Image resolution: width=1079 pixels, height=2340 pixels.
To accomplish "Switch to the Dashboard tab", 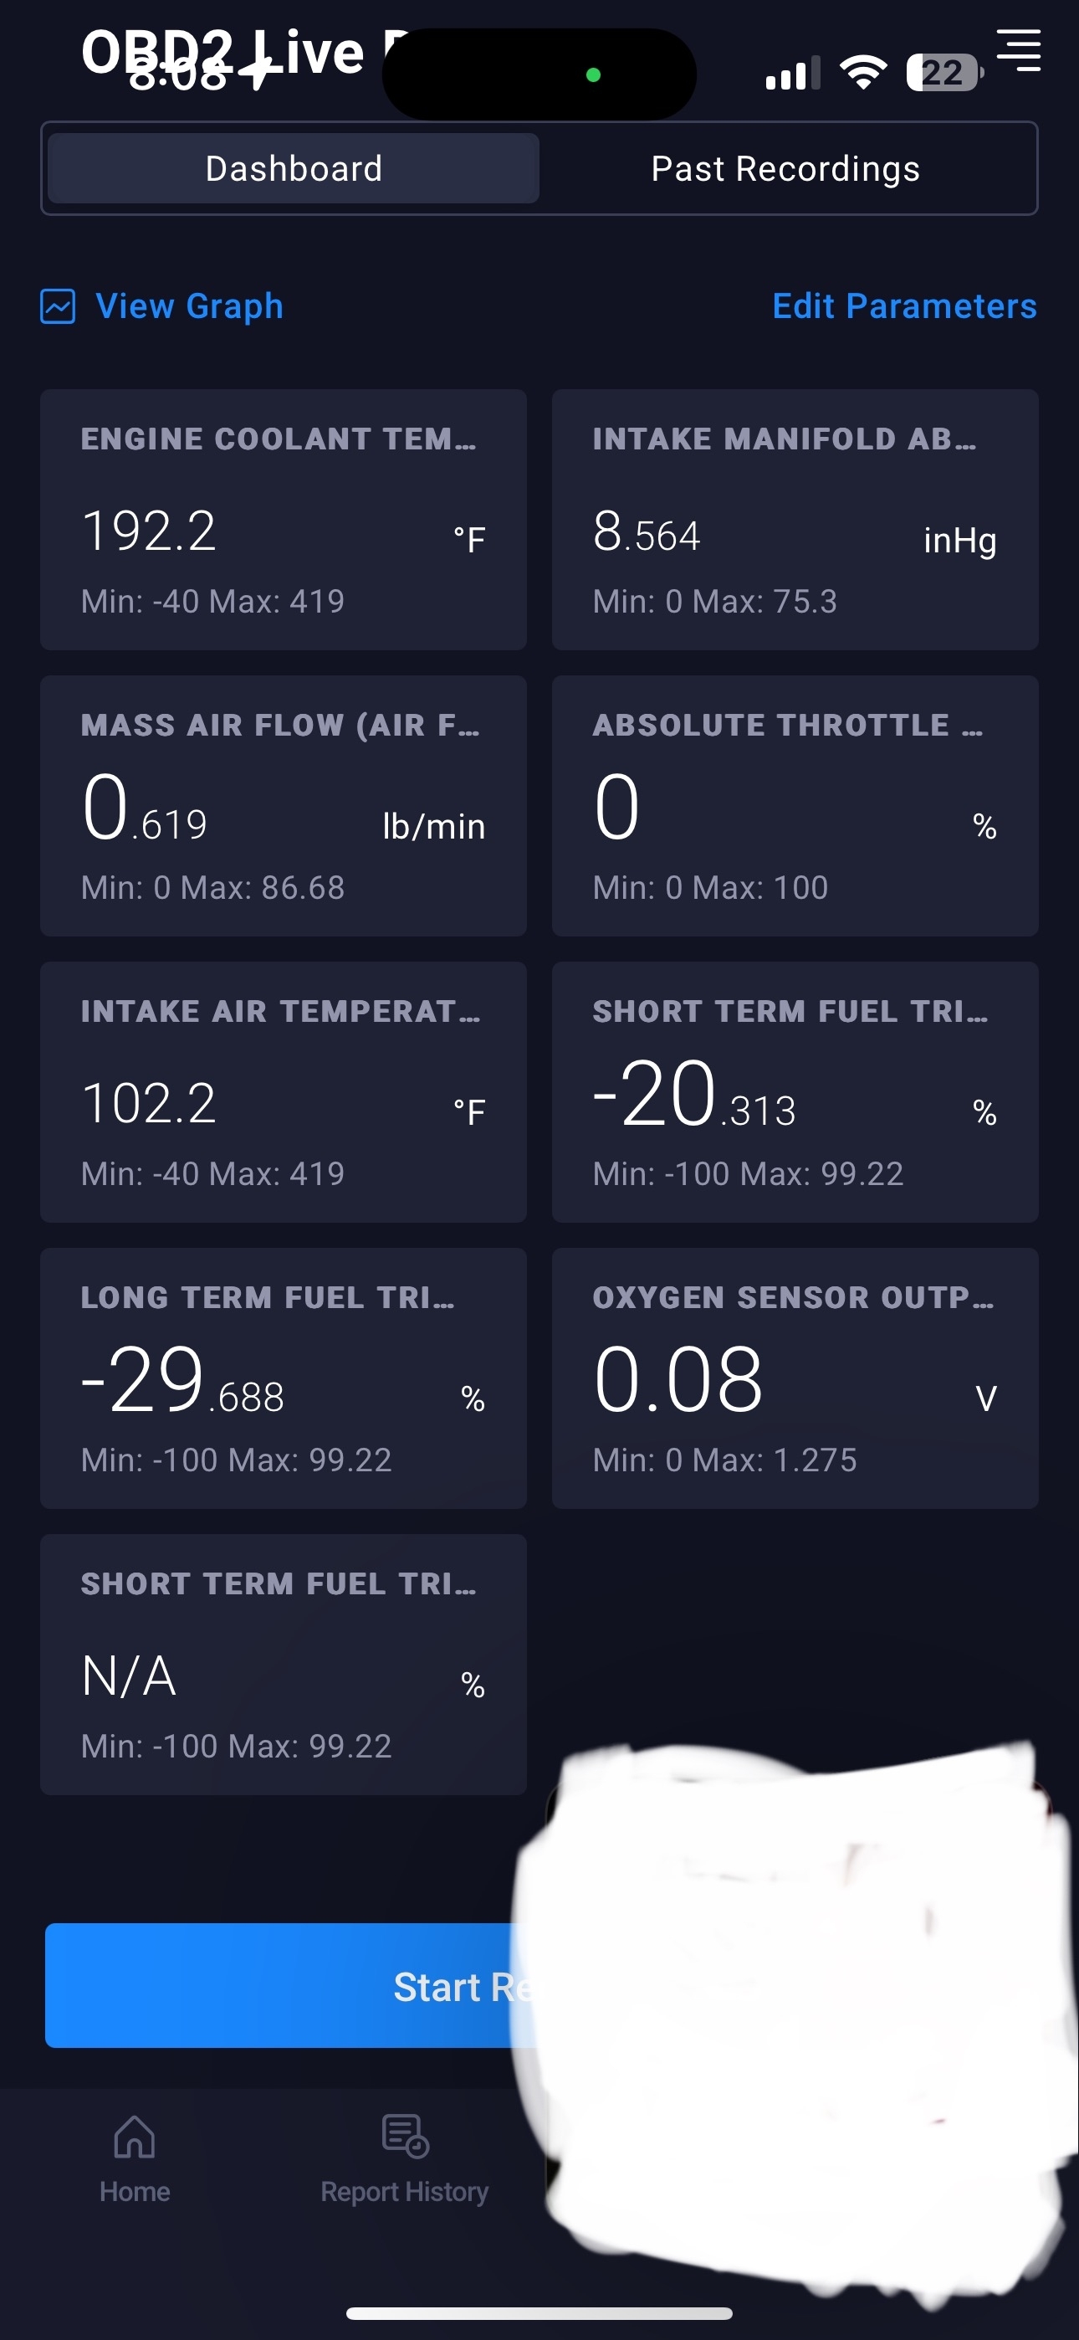I will coord(294,169).
